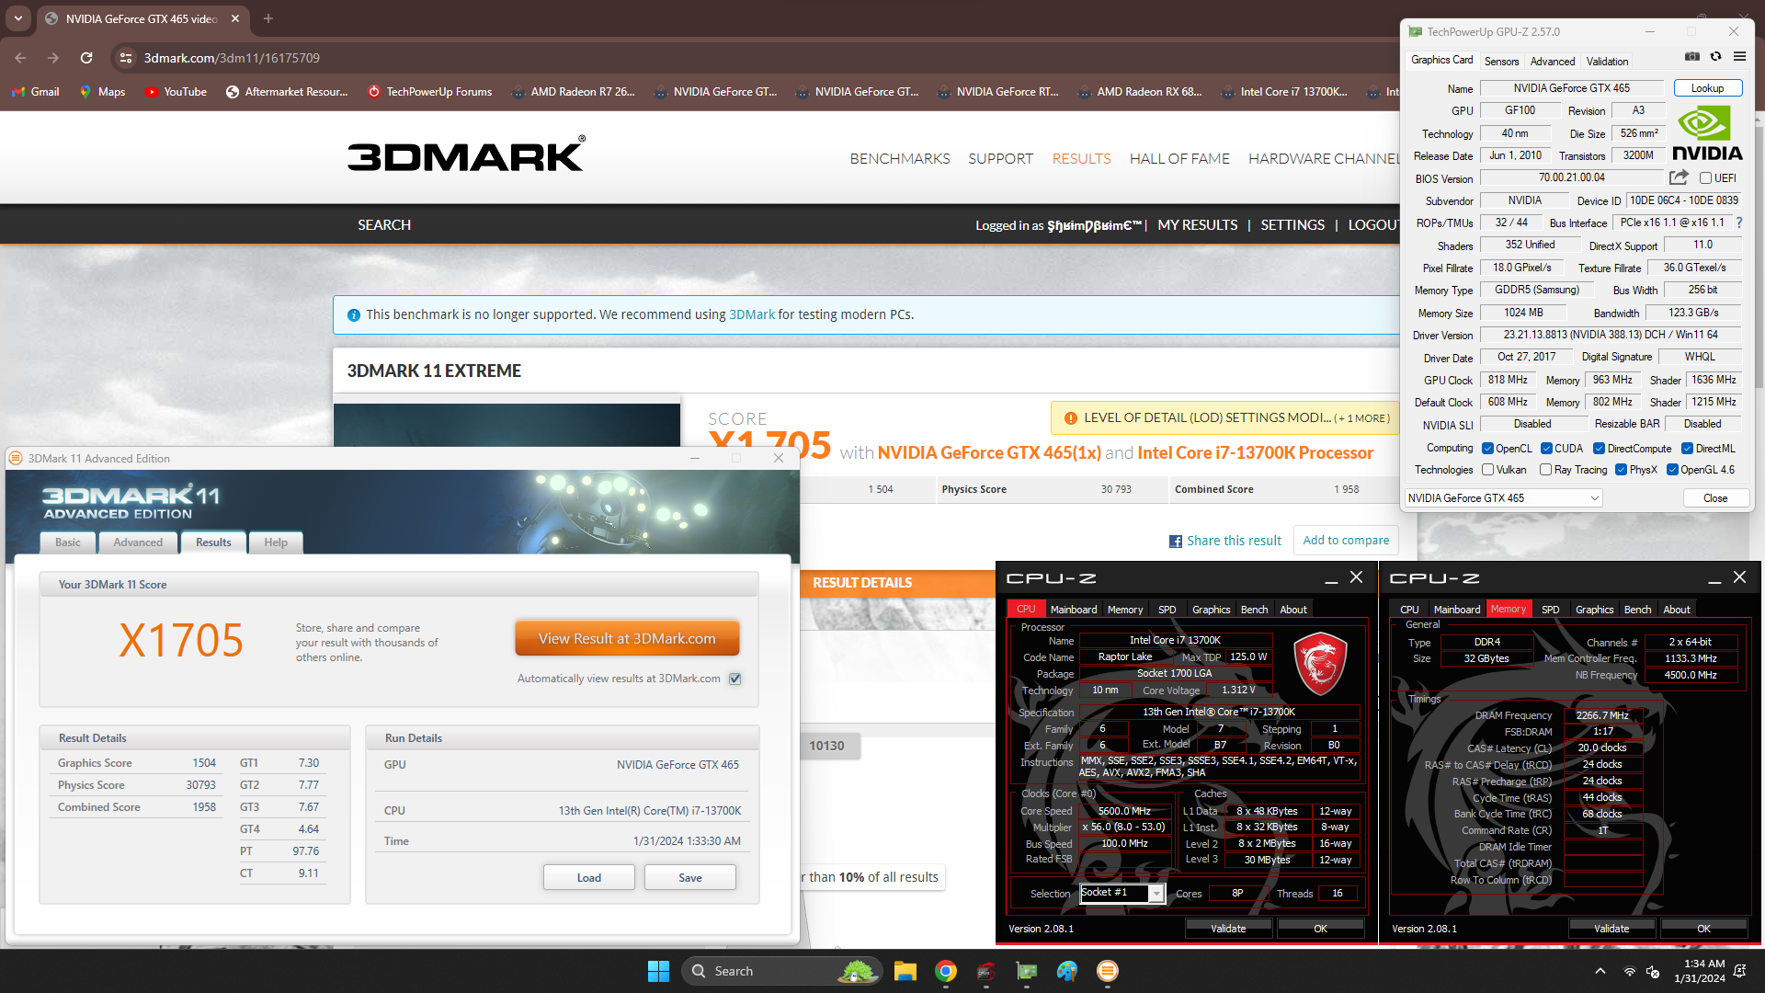1765x993 pixels.
Task: Open the Gmail bookmark
Action: 36,92
